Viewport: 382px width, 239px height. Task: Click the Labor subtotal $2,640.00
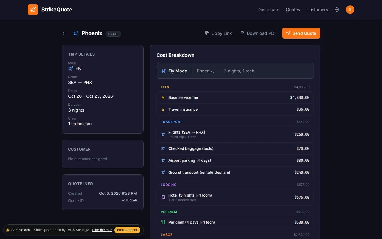(x=302, y=235)
